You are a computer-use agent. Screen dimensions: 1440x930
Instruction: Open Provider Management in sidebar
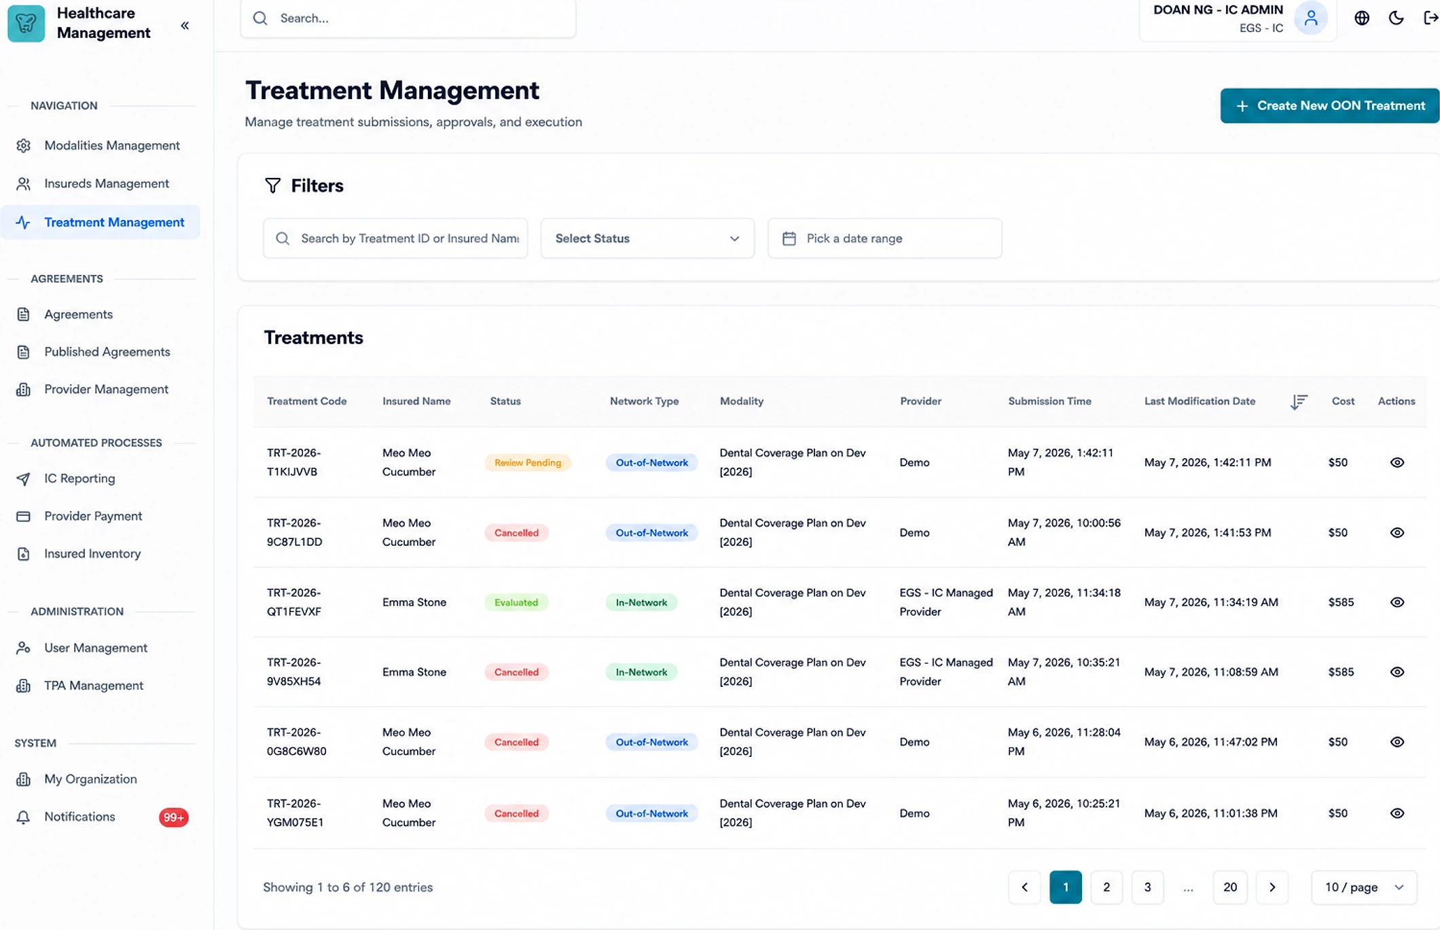point(101,390)
